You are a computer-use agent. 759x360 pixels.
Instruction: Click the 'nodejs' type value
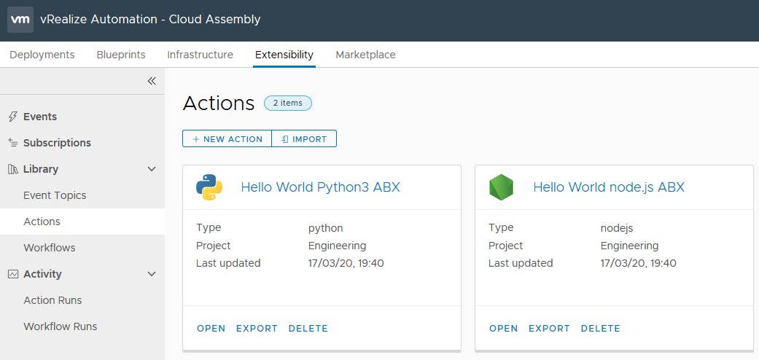coord(617,228)
